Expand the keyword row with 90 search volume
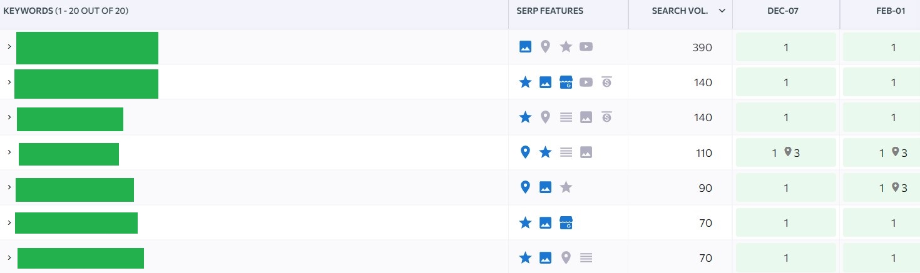Viewport: 920px width, 273px height. (x=9, y=187)
